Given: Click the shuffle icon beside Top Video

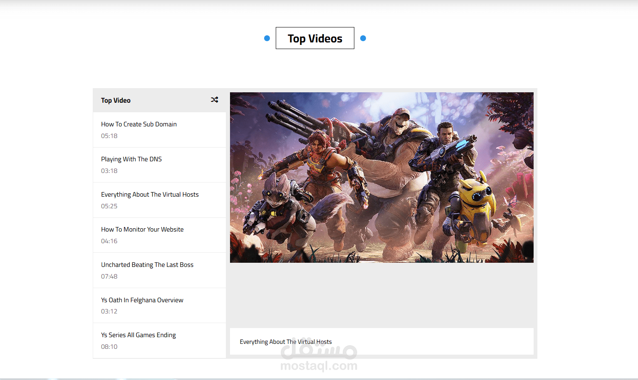Looking at the screenshot, I should tap(214, 100).
